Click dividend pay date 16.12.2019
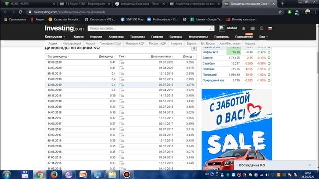Screen dimensions: 319x179 (166, 73)
